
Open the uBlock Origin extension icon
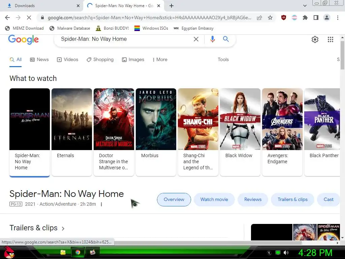[x=284, y=18]
